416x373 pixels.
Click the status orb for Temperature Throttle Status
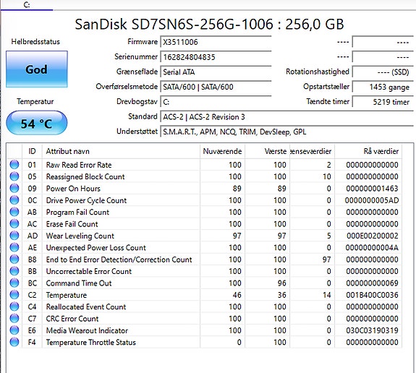14,342
